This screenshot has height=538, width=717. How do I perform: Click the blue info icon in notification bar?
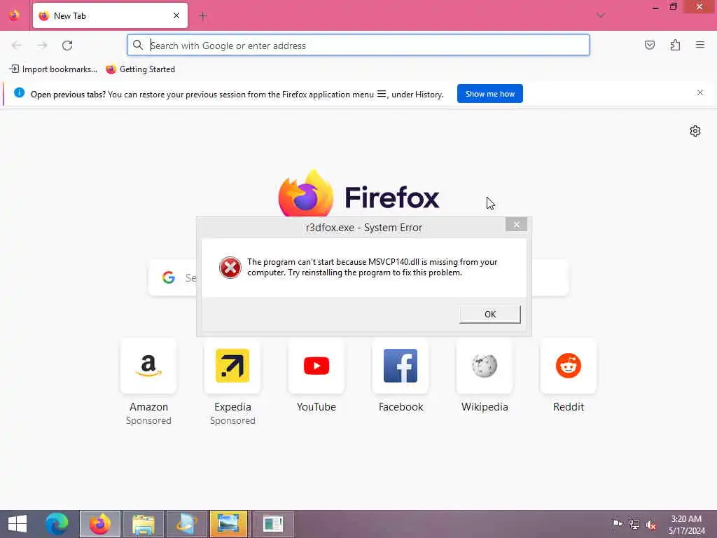19,93
